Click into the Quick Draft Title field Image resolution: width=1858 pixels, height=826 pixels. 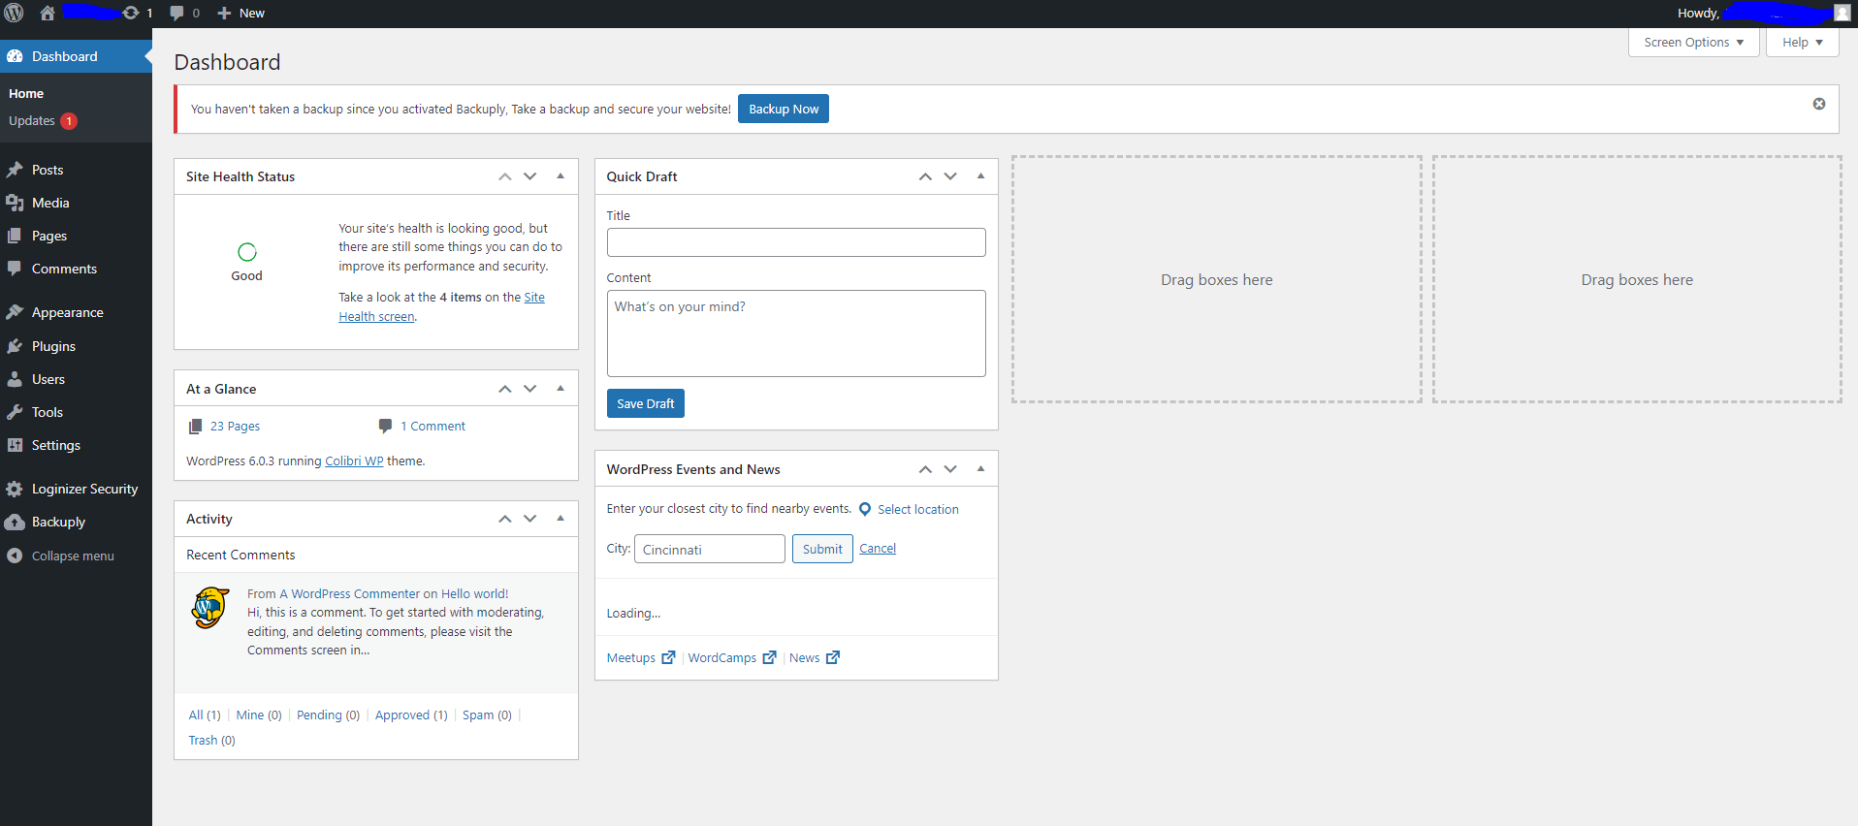(x=796, y=242)
